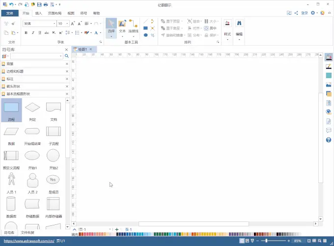Open the 样式 style dropdown
This screenshot has width=334, height=246.
click(227, 30)
